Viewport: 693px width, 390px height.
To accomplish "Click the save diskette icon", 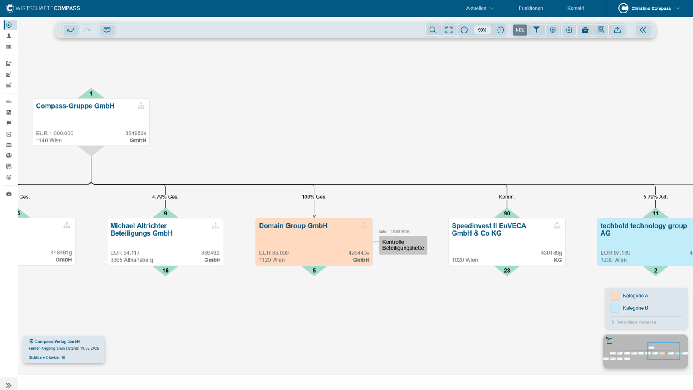I will (601, 30).
